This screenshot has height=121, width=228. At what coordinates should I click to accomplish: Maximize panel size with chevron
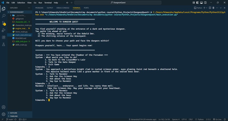(221, 8)
